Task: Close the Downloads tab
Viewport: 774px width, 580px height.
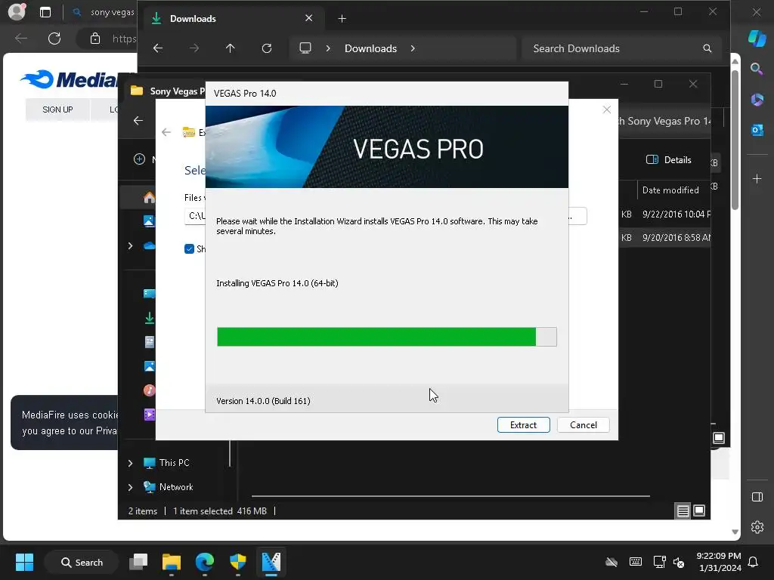Action: point(308,18)
